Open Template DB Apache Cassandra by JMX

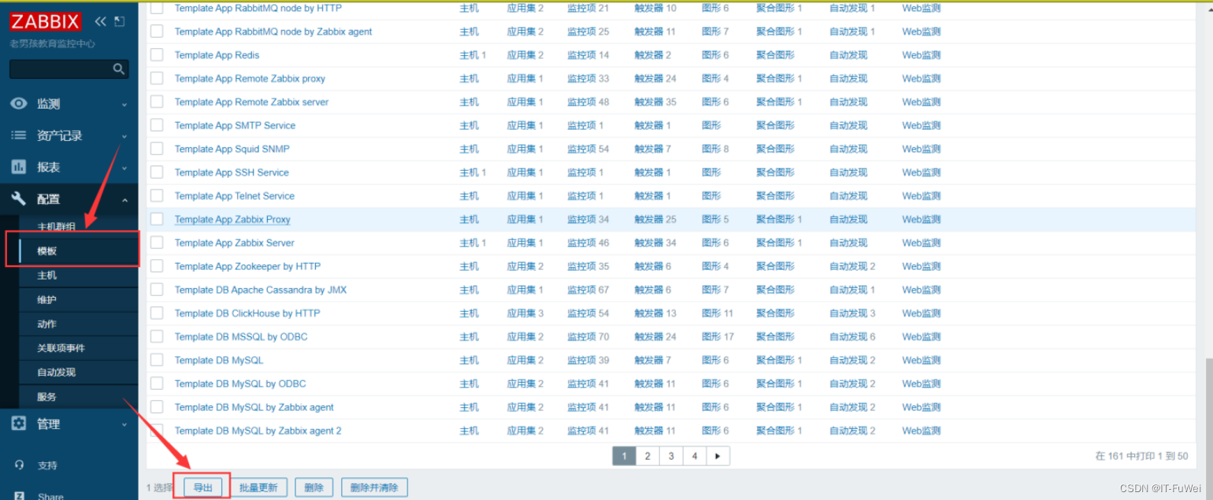click(x=260, y=290)
